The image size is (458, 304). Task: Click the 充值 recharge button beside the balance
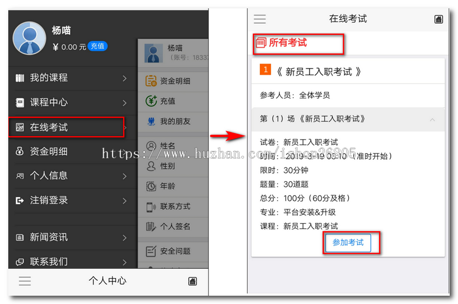(98, 46)
